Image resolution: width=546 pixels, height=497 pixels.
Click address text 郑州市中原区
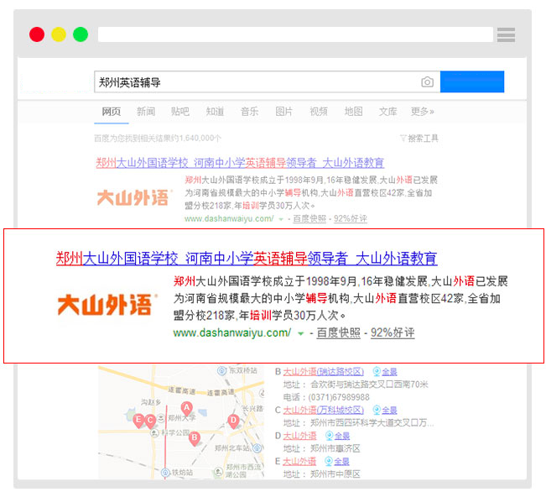335,474
